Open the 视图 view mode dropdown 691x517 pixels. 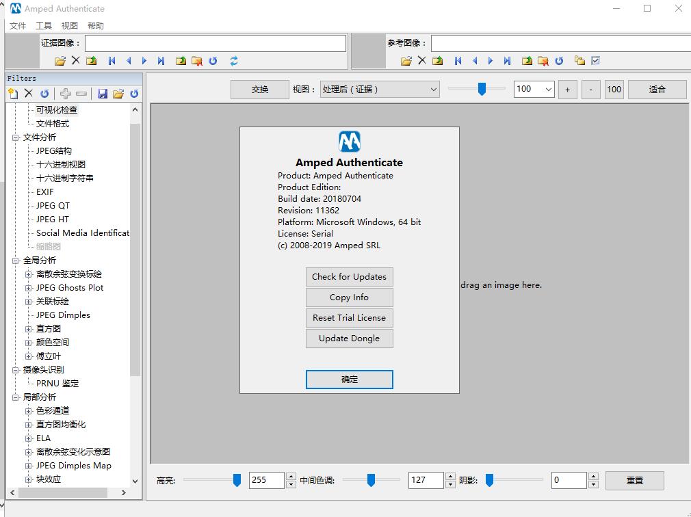433,89
